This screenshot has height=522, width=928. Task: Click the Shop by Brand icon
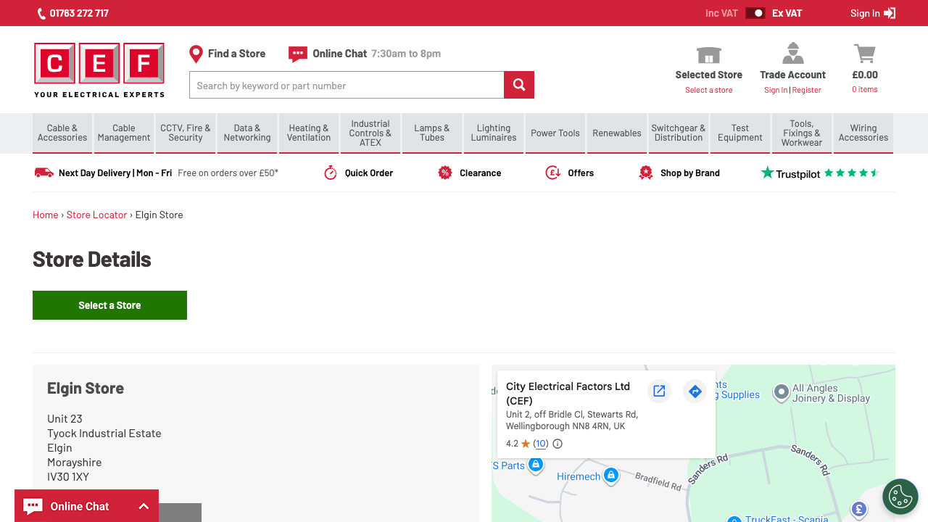(646, 173)
